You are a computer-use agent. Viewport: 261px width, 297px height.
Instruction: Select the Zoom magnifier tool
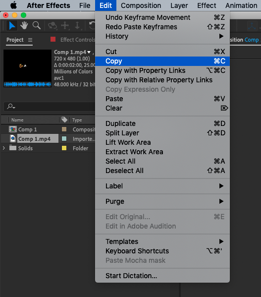pyautogui.click(x=37, y=25)
